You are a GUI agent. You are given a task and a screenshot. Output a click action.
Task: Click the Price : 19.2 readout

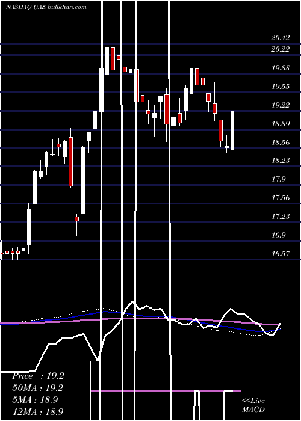click(x=38, y=376)
